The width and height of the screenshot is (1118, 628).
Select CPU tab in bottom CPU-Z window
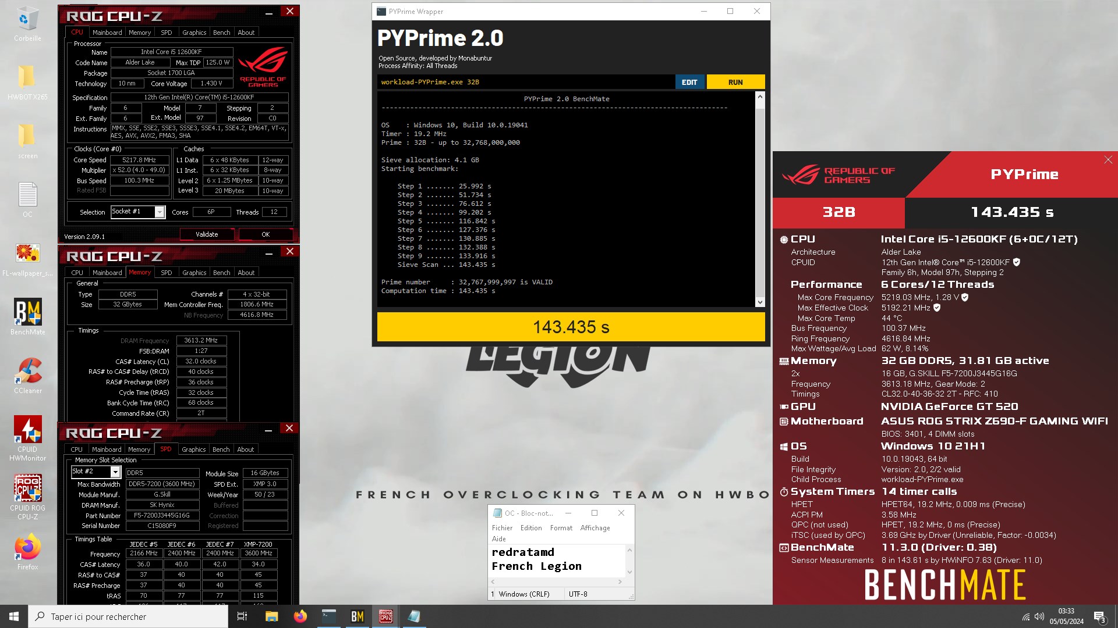pos(77,449)
